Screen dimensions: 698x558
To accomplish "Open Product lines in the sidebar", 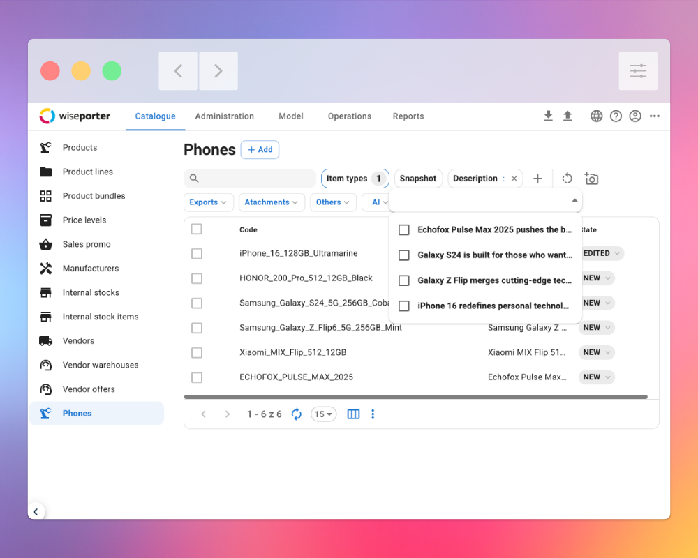I will coord(96,172).
